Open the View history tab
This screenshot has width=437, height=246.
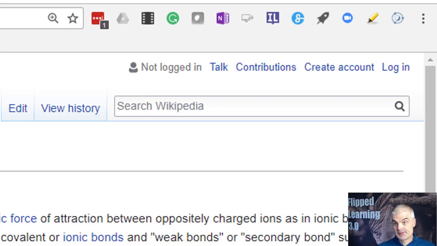tap(70, 108)
